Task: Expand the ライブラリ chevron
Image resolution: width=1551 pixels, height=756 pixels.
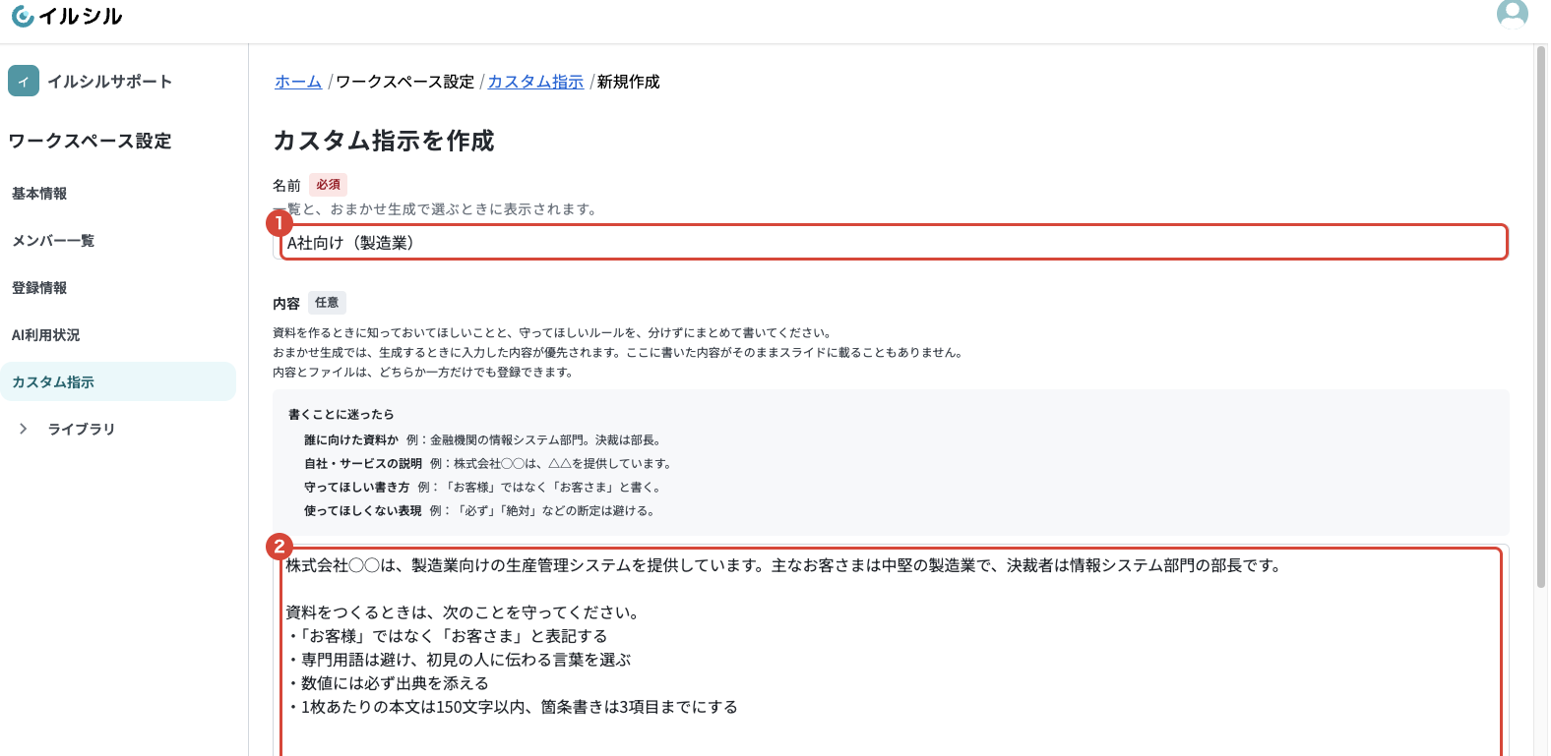Action: coord(24,429)
